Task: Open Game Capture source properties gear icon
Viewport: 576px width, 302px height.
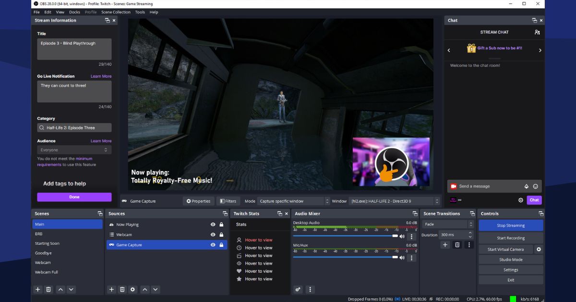Action: tap(133, 290)
